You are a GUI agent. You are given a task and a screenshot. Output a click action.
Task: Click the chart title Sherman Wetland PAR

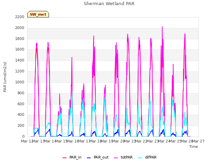[x=109, y=3]
